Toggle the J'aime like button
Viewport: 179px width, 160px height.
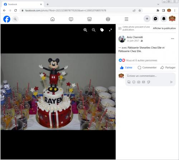tap(126, 67)
